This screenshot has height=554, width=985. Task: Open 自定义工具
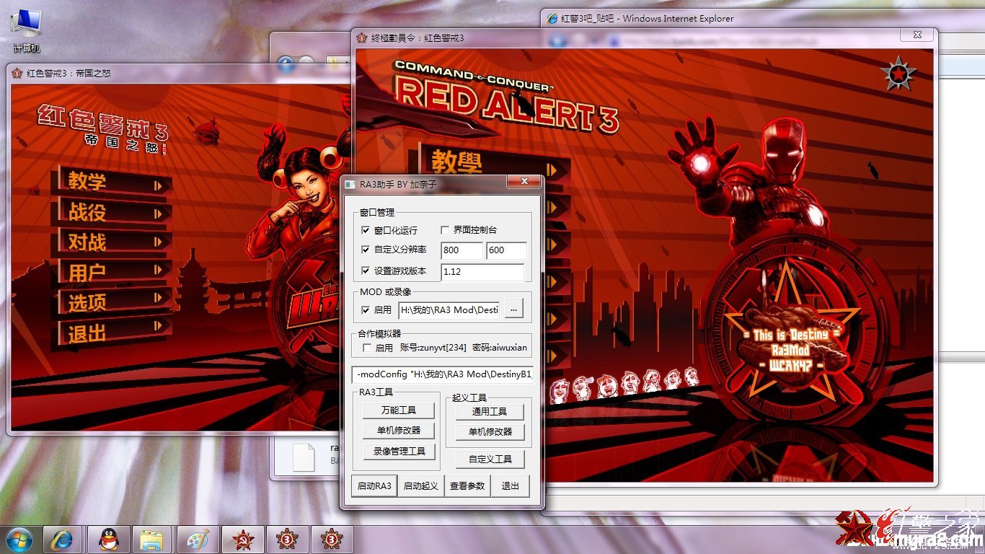coord(490,459)
